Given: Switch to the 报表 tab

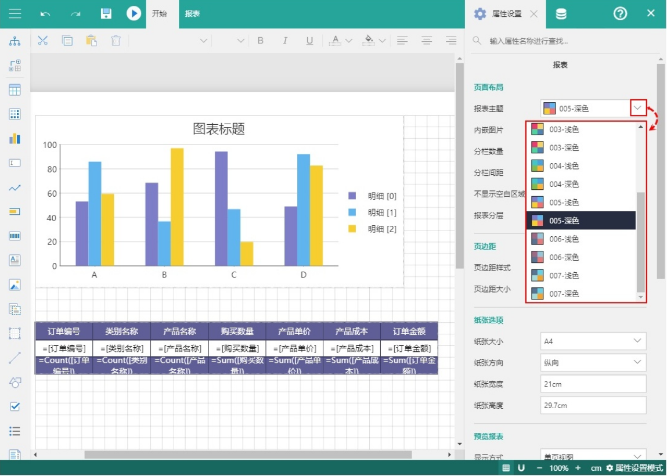Looking at the screenshot, I should [192, 13].
